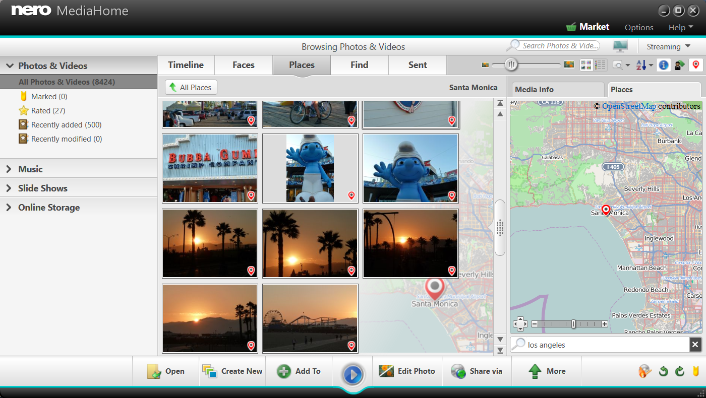The height and width of the screenshot is (398, 706).
Task: Switch to detail list view
Action: (600, 65)
